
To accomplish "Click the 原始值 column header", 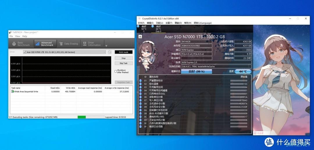I will pos(244,77).
